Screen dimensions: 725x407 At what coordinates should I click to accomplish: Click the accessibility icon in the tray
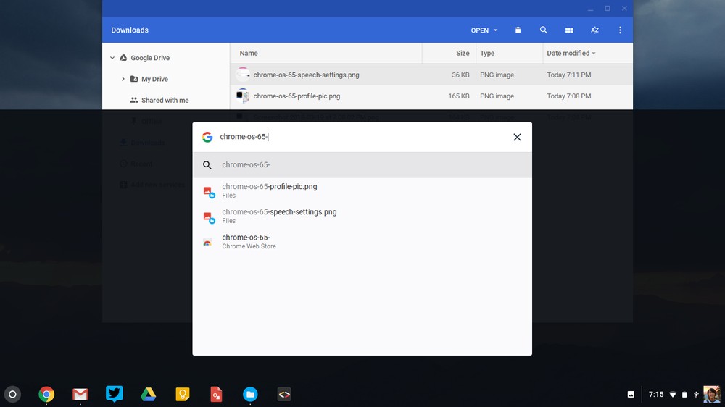(696, 394)
